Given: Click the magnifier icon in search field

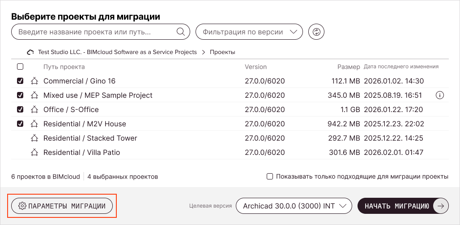Looking at the screenshot, I should 180,32.
